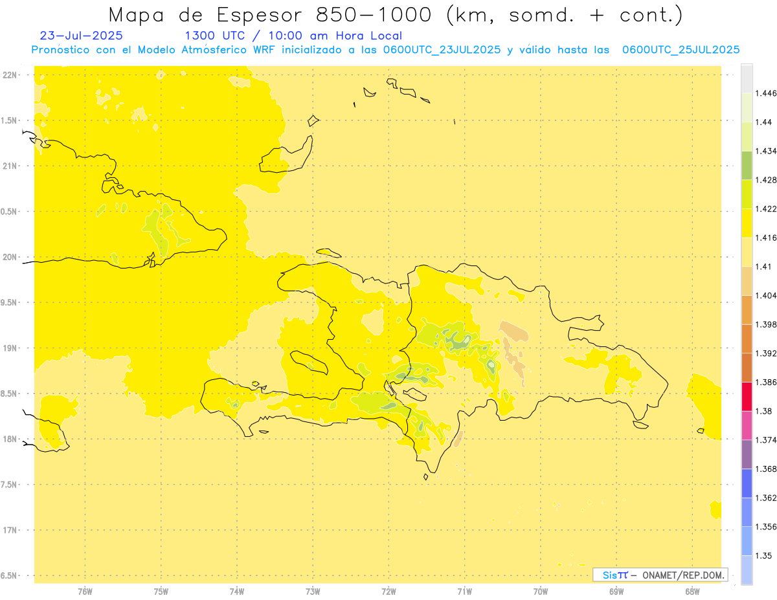Image resolution: width=777 pixels, height=600 pixels.
Task: Click the colorbar value '1.392'
Action: click(x=767, y=353)
